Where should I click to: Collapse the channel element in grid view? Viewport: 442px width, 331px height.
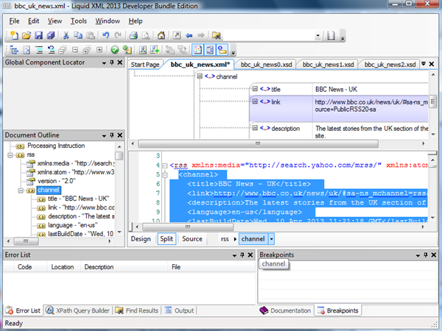click(x=200, y=76)
